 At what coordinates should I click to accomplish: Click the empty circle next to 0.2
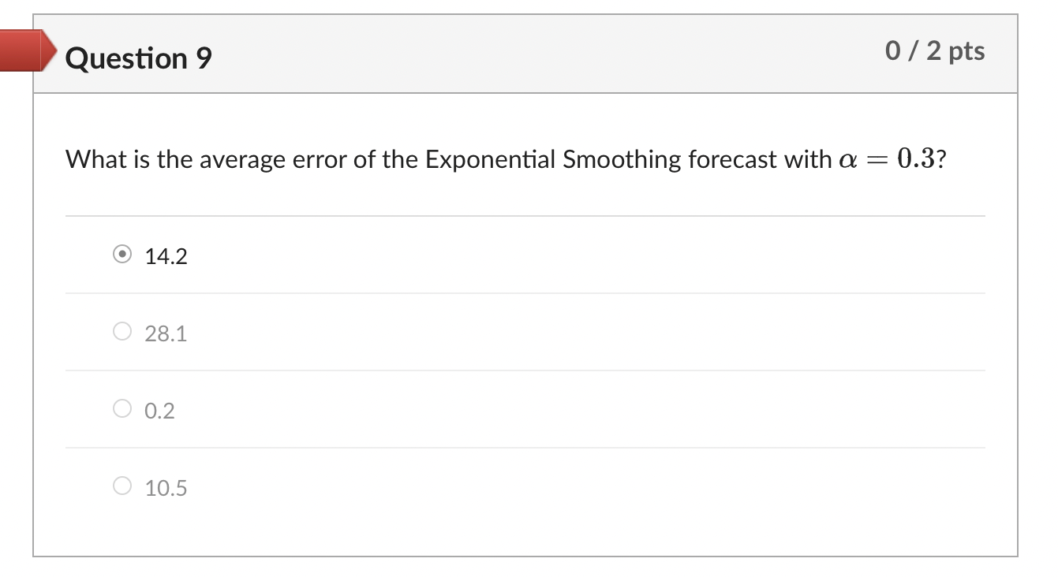click(122, 408)
